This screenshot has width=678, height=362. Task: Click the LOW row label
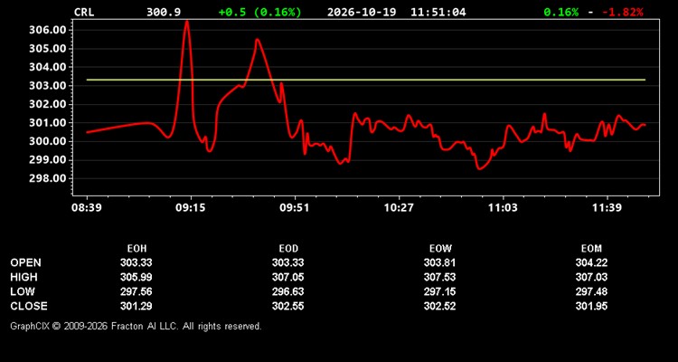23,291
